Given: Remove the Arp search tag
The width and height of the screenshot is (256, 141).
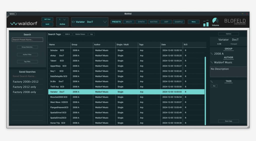Looking at the screenshot, I should 91,34.
